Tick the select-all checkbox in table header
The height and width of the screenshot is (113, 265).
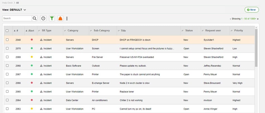(x=7, y=31)
